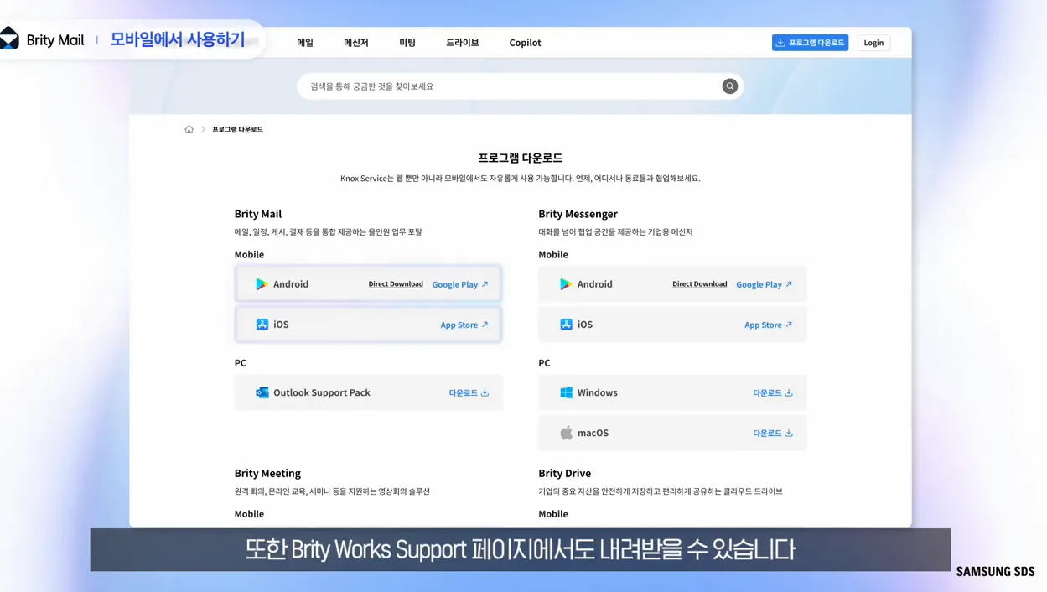Open Google Play link for Brity Mail
Screen dimensions: 1047x592
point(460,284)
